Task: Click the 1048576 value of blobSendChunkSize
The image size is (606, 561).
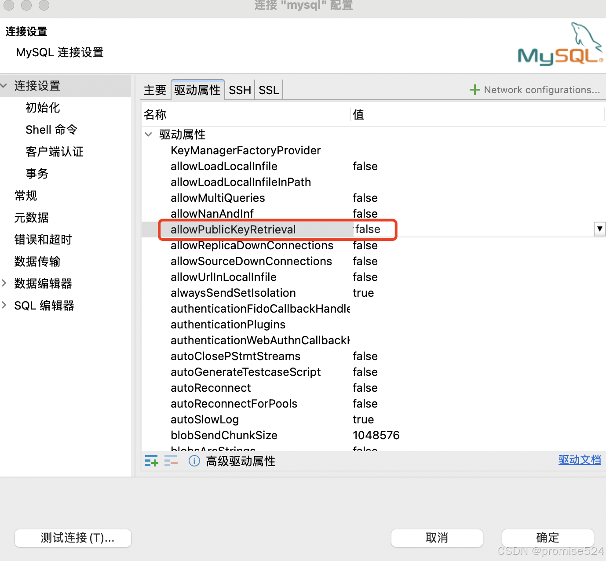Action: [x=376, y=435]
